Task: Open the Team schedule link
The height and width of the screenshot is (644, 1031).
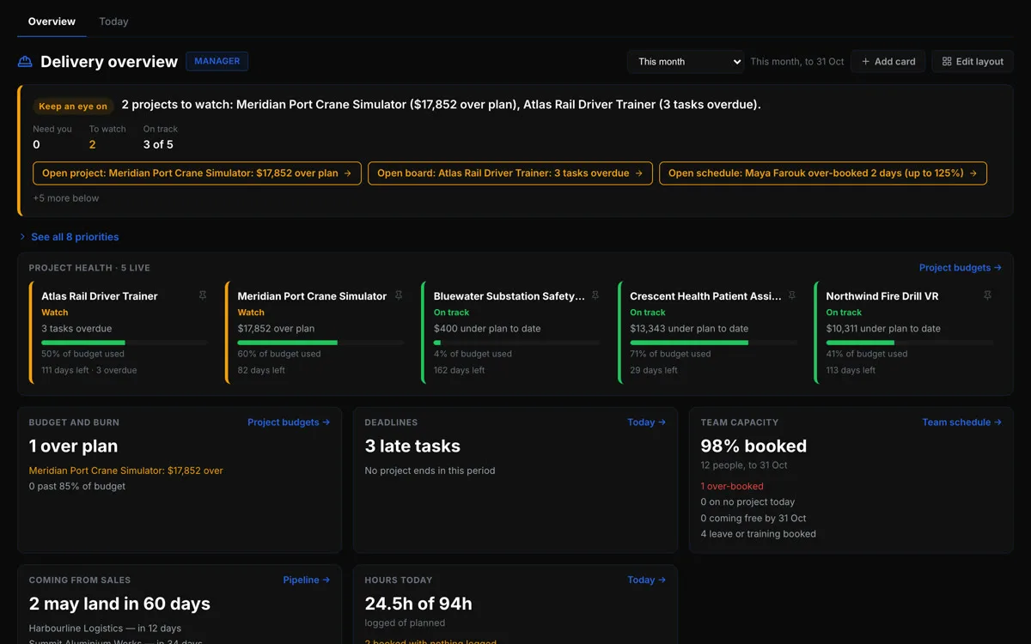Action: 962,422
